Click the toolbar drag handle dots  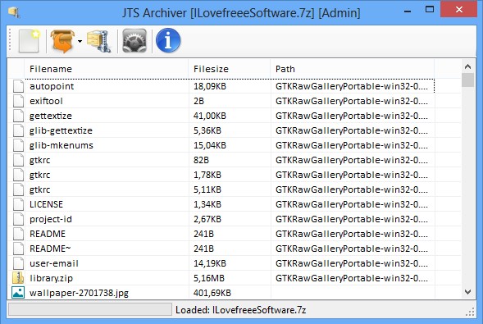10,39
